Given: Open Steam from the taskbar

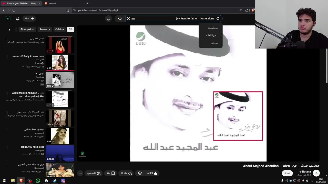Looking at the screenshot, I should pos(55,181).
